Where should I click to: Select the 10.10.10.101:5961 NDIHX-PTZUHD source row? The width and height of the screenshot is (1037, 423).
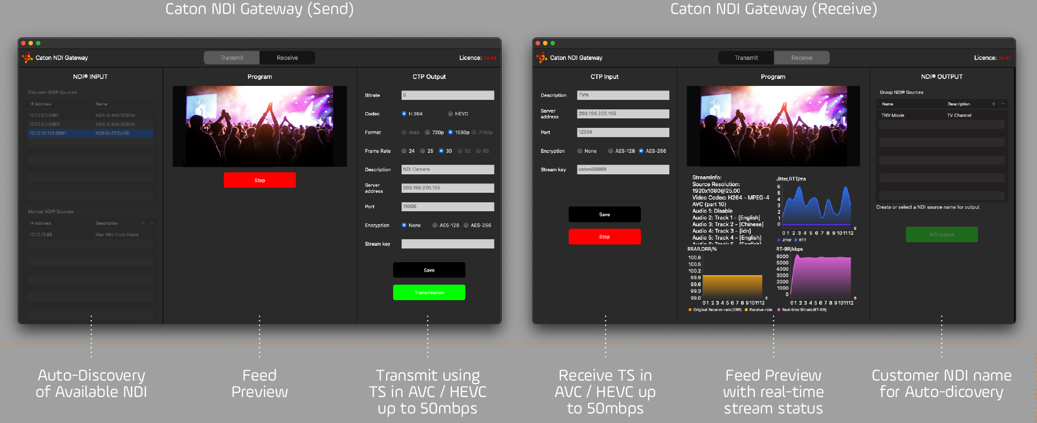click(x=90, y=133)
